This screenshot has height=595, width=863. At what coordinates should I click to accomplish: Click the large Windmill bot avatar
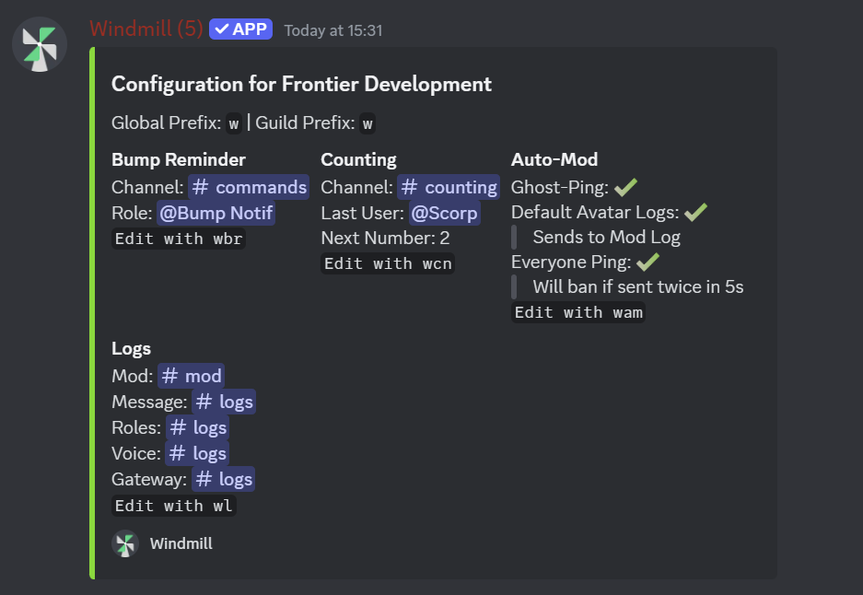39,44
